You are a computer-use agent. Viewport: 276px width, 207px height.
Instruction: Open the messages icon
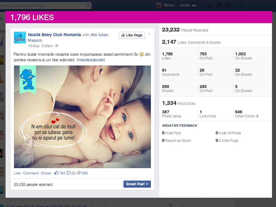(219, 6)
